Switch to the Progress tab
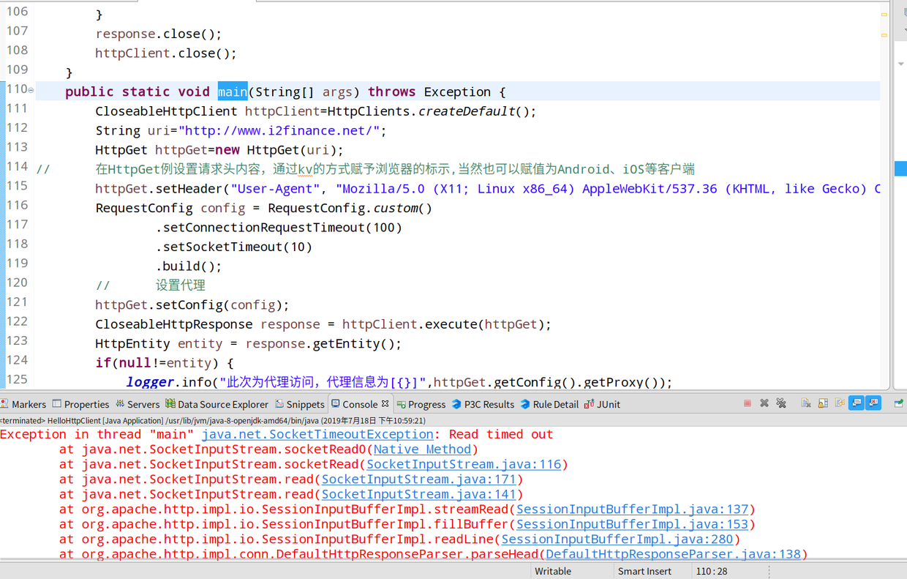Viewport: 907px width, 579px height. click(421, 404)
